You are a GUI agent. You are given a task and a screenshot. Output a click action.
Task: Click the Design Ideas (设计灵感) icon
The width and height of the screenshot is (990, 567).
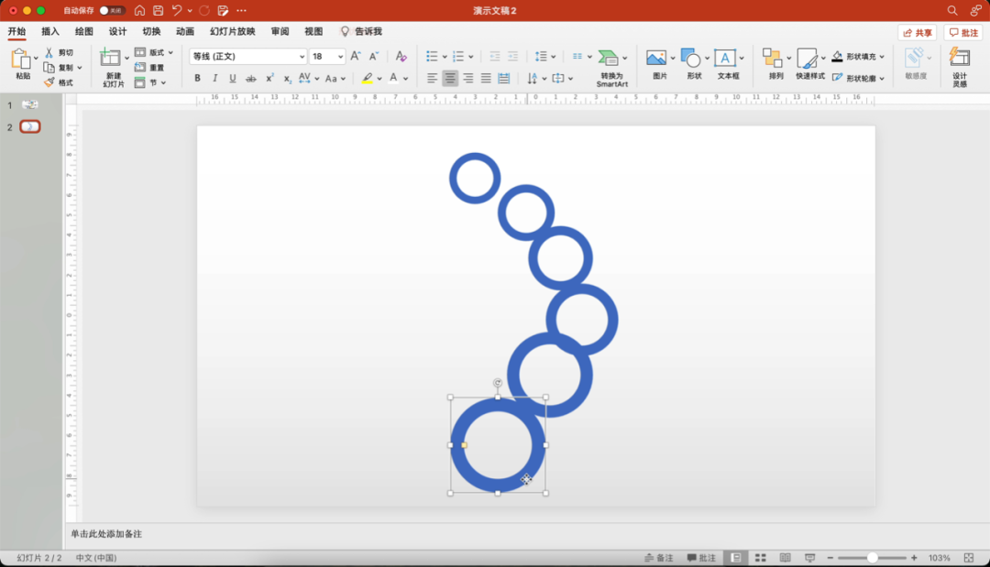(959, 59)
